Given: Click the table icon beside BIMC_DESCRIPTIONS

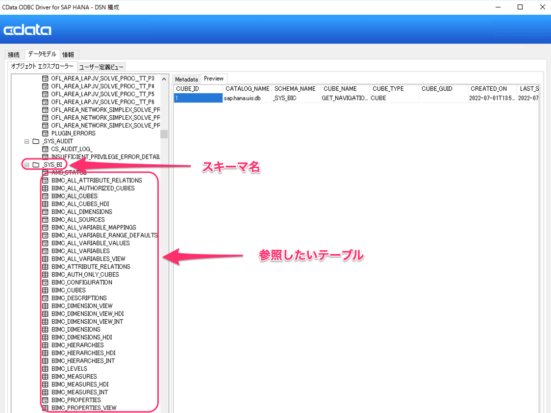Looking at the screenshot, I should (45, 298).
